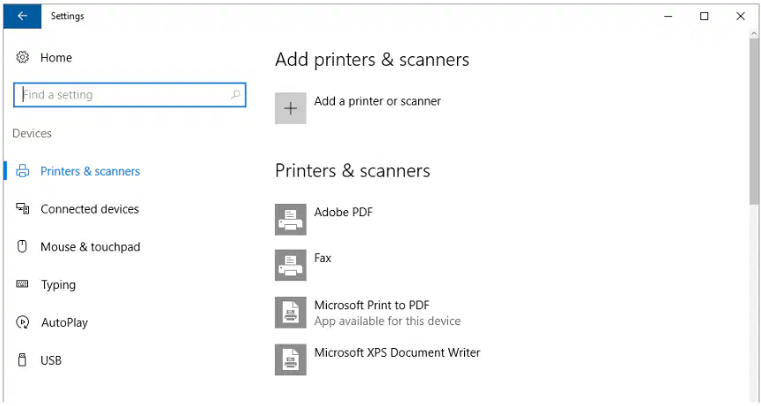Click the scrollbar up arrow at the top right

click(754, 33)
